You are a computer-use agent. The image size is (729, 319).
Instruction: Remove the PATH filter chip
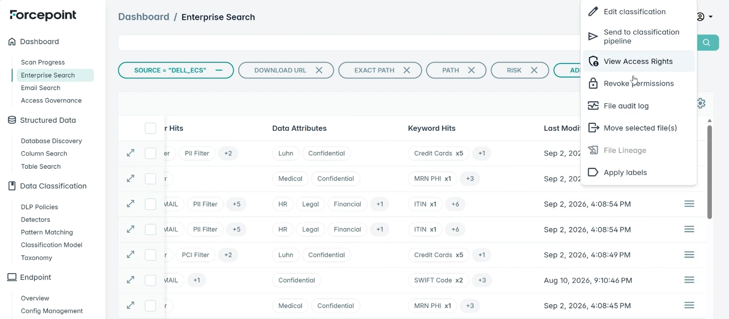(x=472, y=70)
